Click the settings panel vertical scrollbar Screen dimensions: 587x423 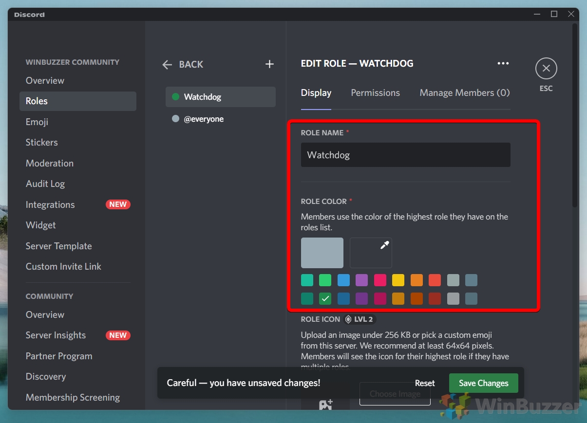[x=575, y=116]
